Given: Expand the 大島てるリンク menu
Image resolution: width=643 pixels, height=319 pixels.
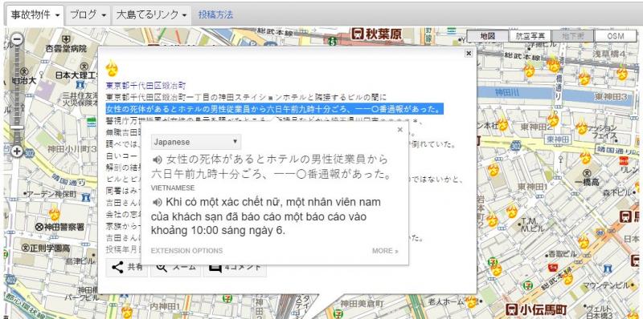Looking at the screenshot, I should point(152,15).
